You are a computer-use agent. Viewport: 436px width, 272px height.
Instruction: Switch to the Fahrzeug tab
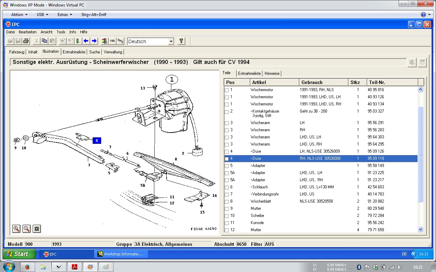[17, 52]
